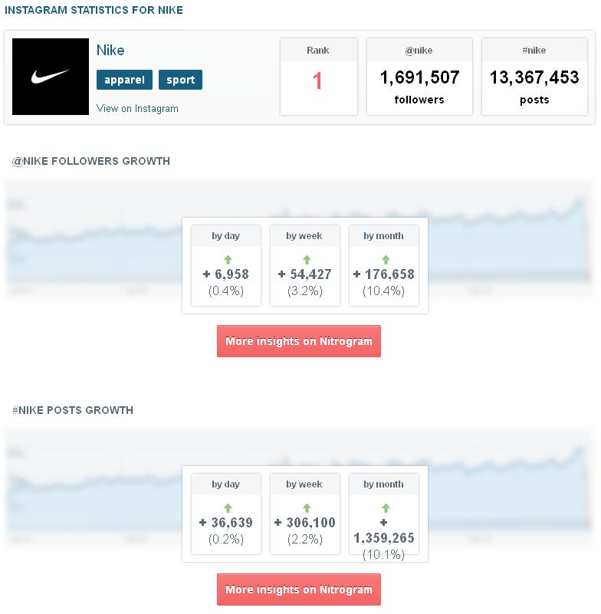
Task: Click the +176,658 followers monthly figure
Action: click(x=384, y=274)
